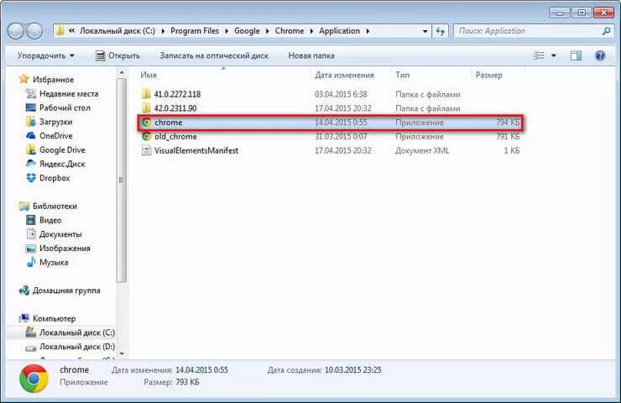Expand arrow after Program Files breadcrumb
This screenshot has width=621, height=403.
tap(226, 31)
